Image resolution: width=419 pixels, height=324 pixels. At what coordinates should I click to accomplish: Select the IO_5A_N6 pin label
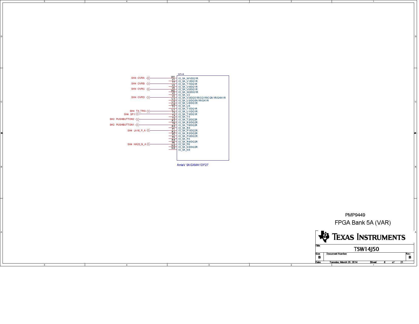click(184, 150)
